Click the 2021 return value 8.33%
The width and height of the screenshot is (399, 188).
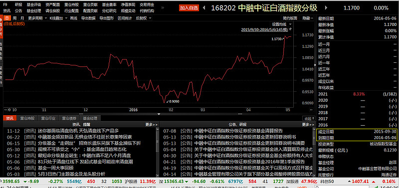(359, 94)
